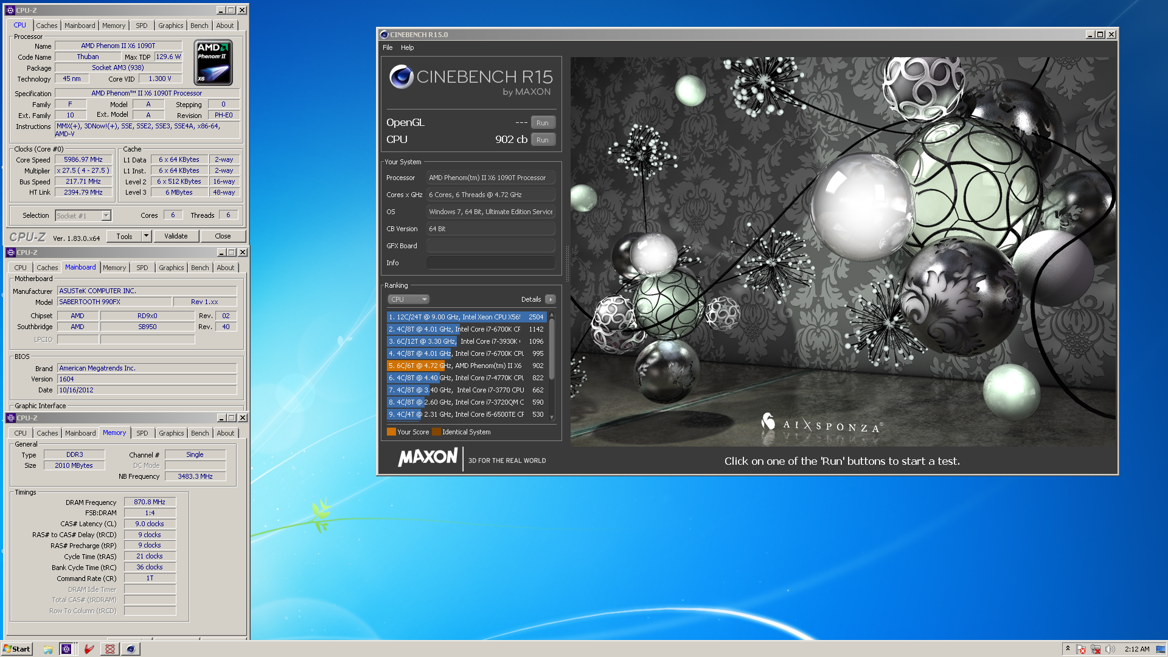Select ranking row 5 AMD Phenom II 902
The height and width of the screenshot is (657, 1168).
click(x=467, y=366)
